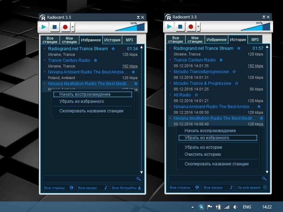This screenshot has height=212, width=283.
Task: Open the За всё время period filter
Action: coord(252,188)
